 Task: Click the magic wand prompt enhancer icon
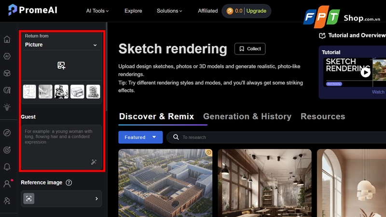94,162
